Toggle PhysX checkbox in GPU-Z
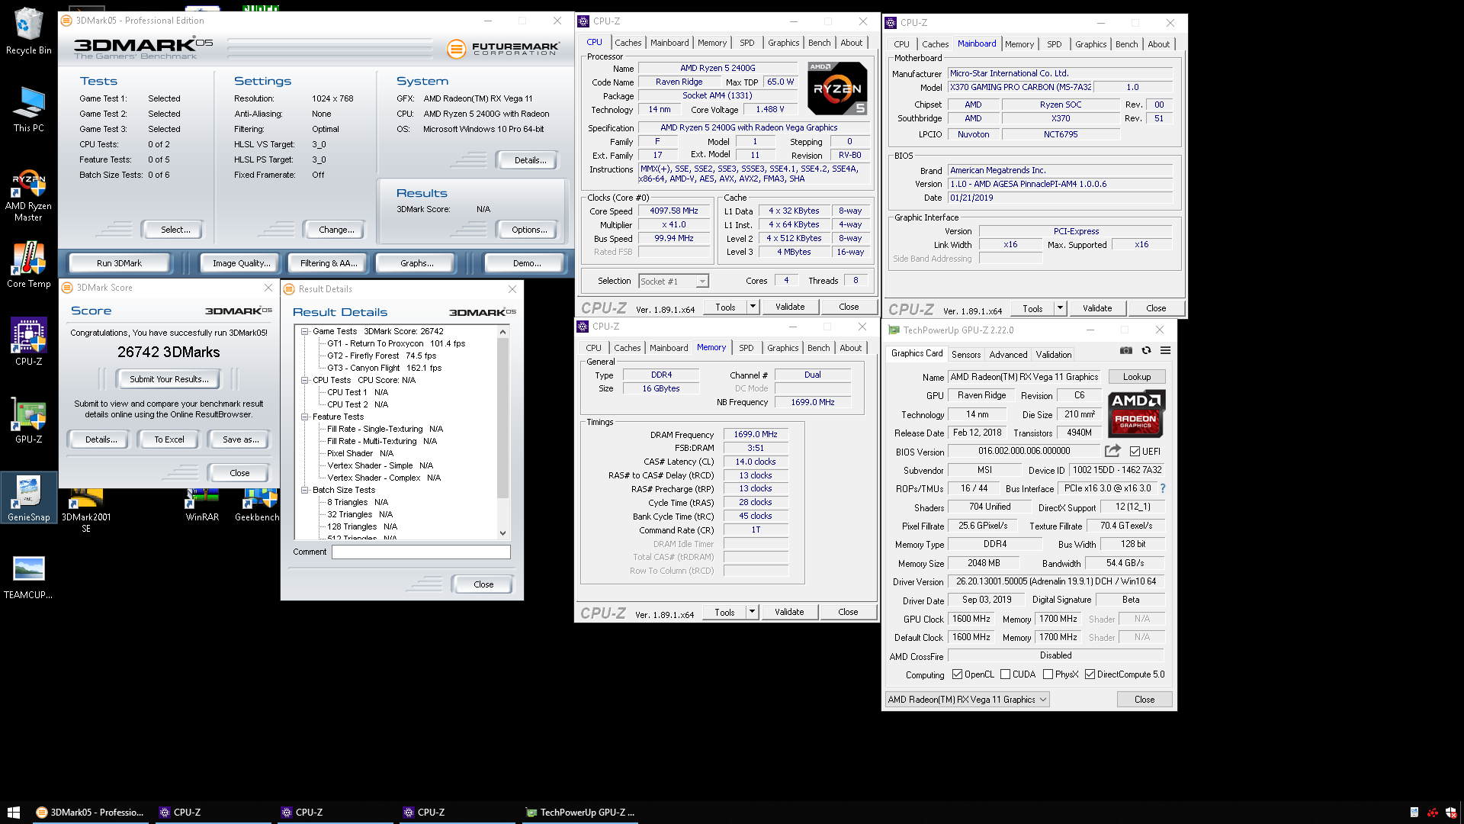The width and height of the screenshot is (1464, 824). pos(1048,674)
